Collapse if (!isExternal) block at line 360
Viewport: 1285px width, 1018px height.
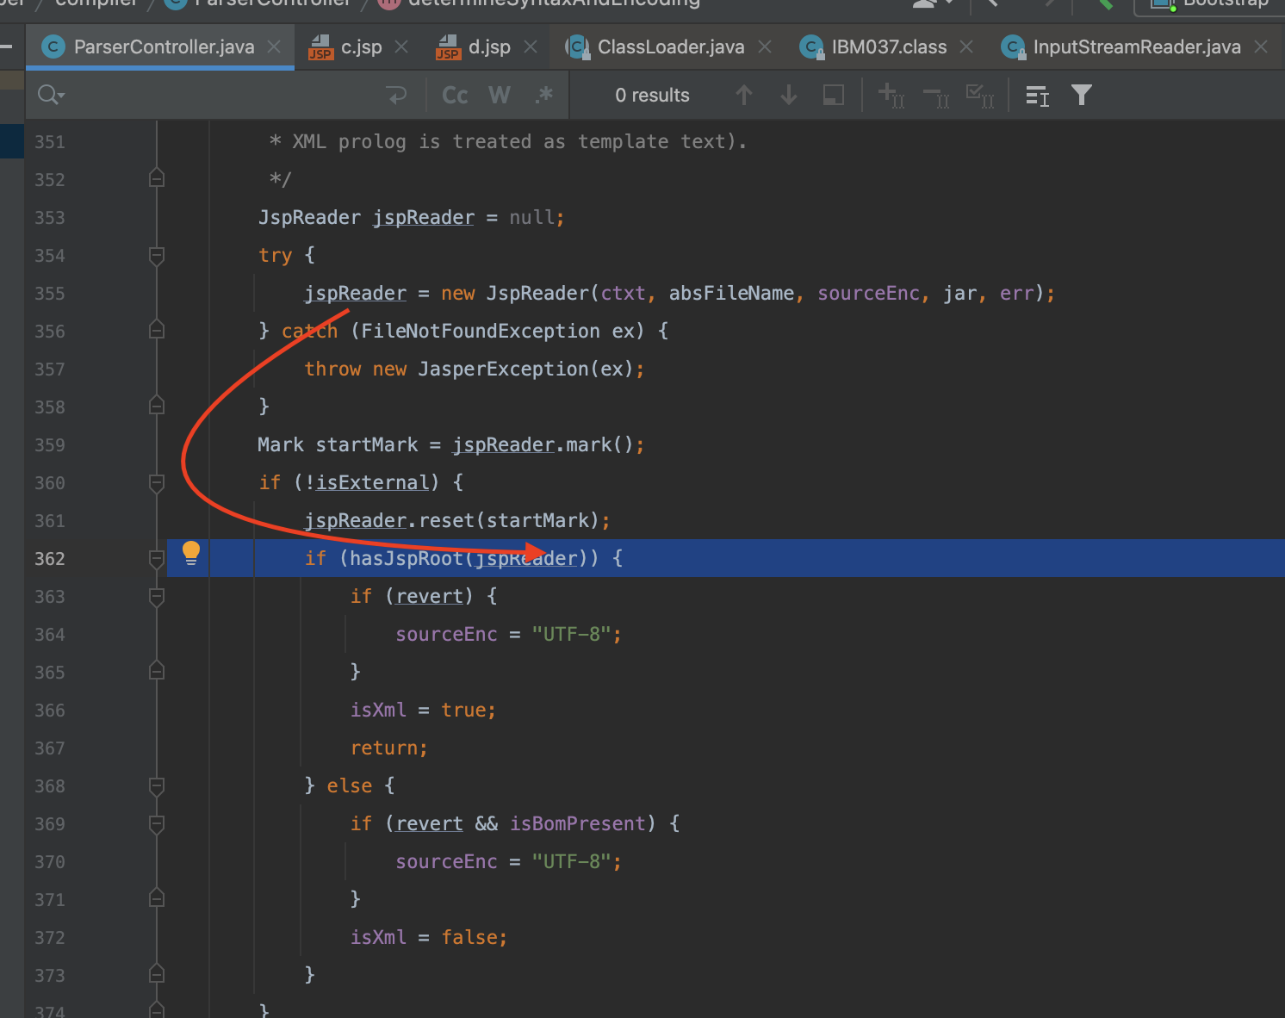click(x=157, y=482)
